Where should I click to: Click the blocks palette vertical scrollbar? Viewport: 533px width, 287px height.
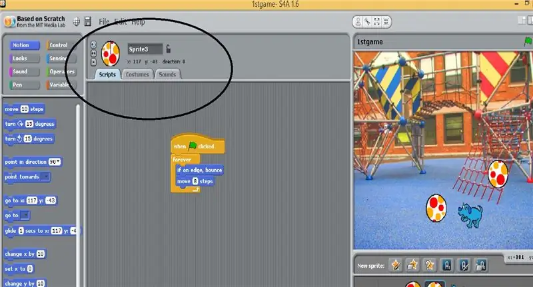coord(78,195)
